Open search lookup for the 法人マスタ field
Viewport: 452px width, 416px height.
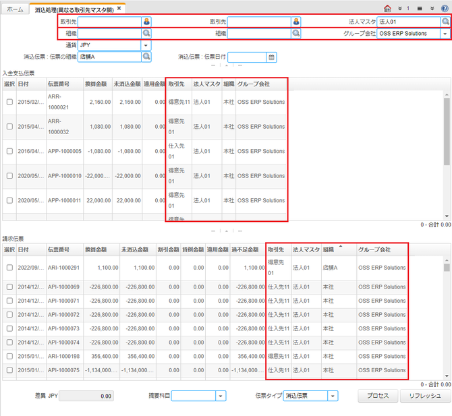pos(445,22)
